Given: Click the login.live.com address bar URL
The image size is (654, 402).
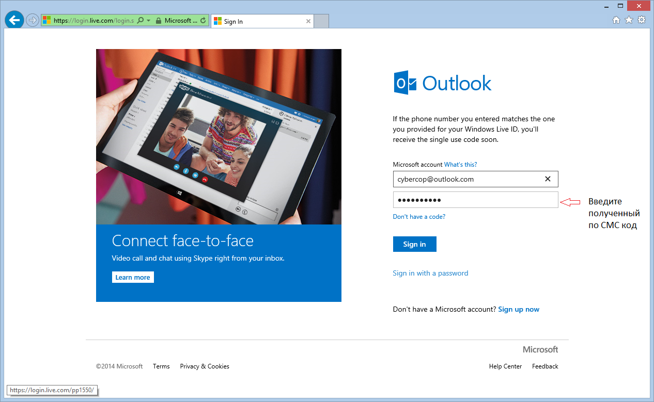Looking at the screenshot, I should (94, 21).
